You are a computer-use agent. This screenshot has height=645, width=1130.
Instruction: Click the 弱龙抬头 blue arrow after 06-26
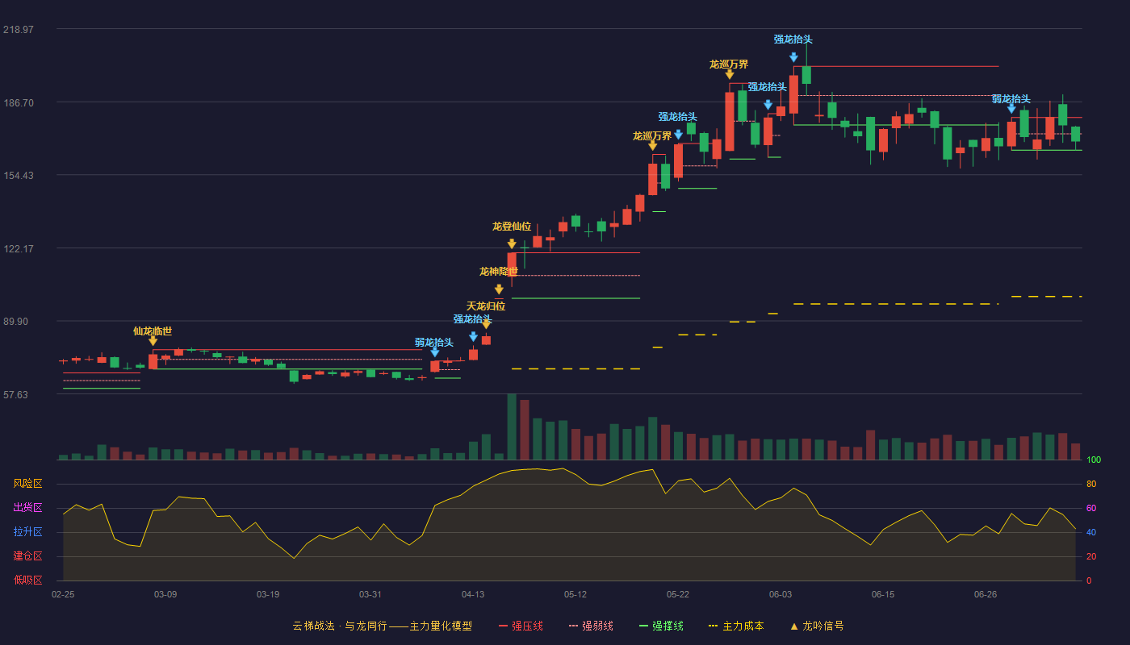(x=1011, y=108)
